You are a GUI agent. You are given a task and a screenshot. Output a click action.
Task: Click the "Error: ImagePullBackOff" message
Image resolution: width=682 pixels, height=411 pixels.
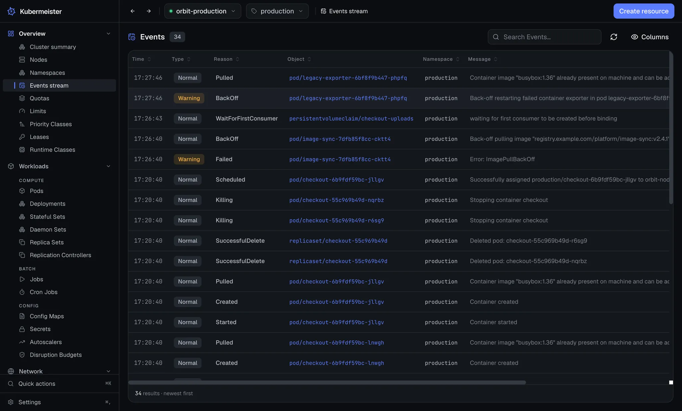pyautogui.click(x=502, y=159)
